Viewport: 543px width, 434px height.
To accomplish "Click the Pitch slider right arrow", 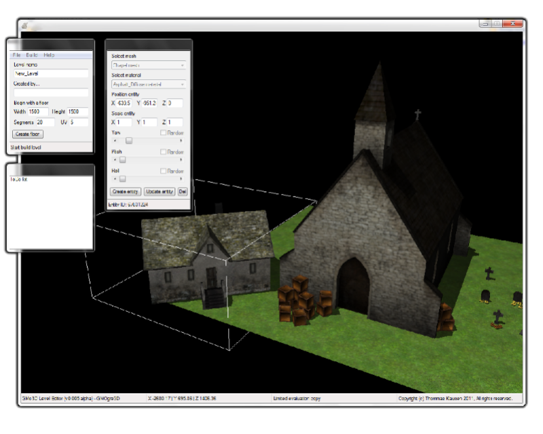I will coord(181,160).
